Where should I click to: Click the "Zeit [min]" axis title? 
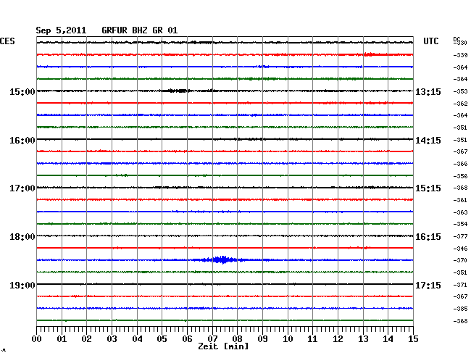click(x=223, y=346)
